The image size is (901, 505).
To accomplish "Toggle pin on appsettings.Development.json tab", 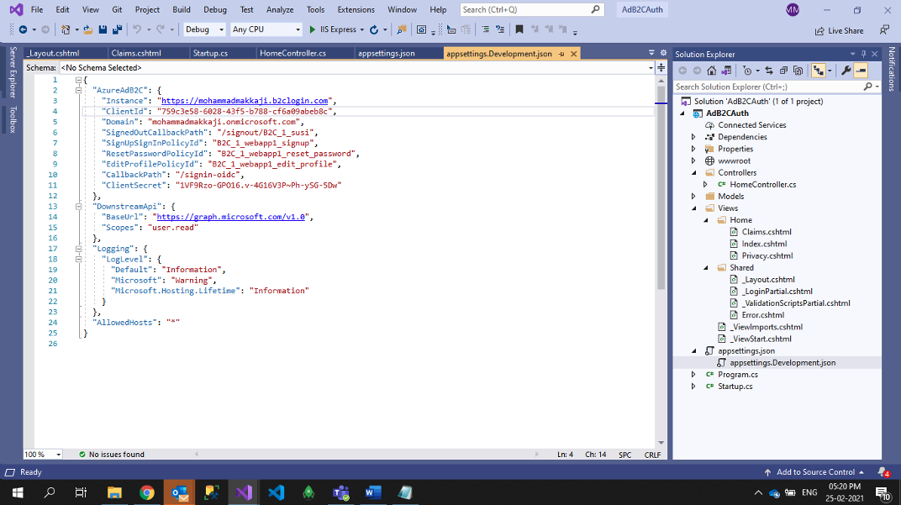I will tap(561, 54).
